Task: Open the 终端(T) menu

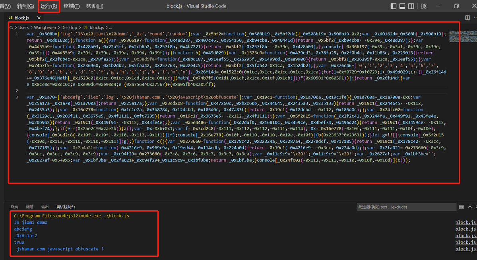Action: coord(72,6)
